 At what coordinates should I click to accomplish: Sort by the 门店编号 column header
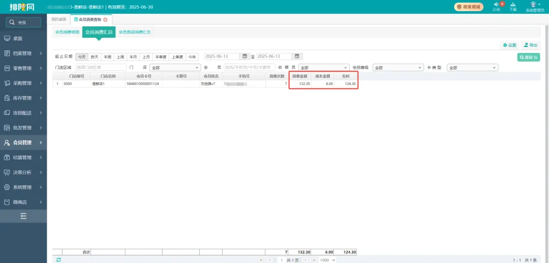[x=76, y=76]
